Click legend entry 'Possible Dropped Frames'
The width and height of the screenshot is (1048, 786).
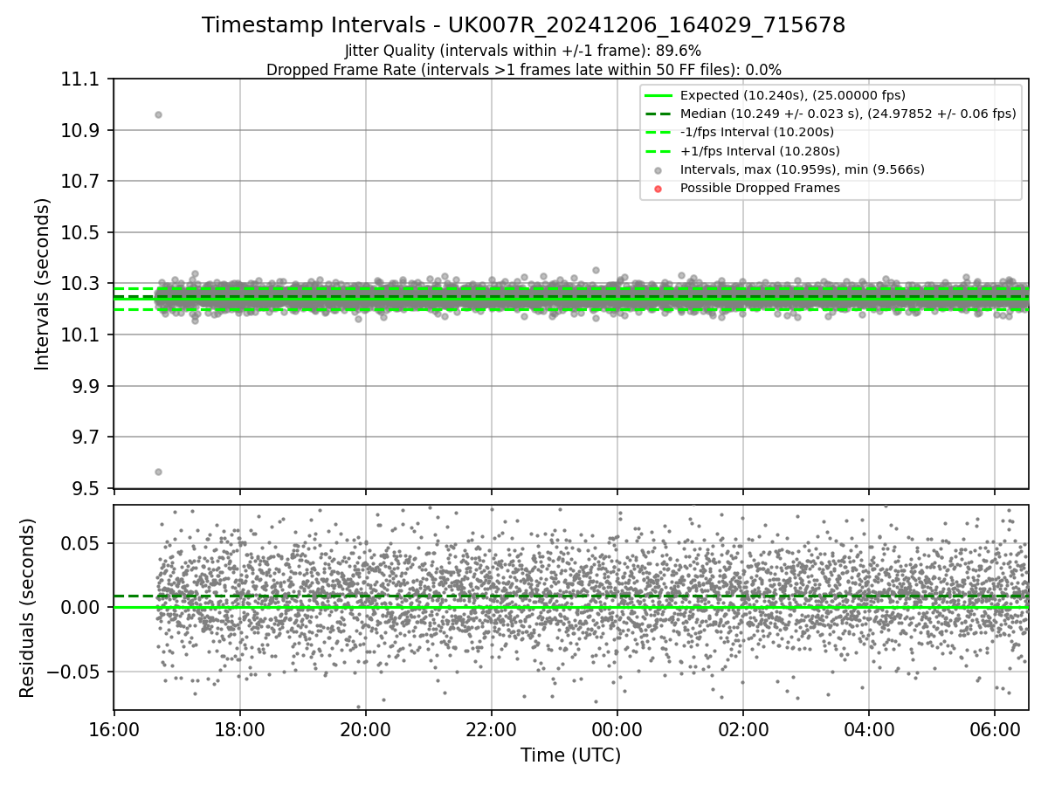760,188
